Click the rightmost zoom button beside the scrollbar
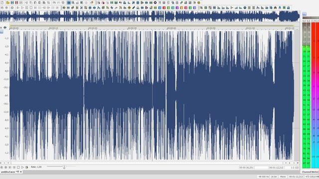319x179 pixels. point(298,163)
